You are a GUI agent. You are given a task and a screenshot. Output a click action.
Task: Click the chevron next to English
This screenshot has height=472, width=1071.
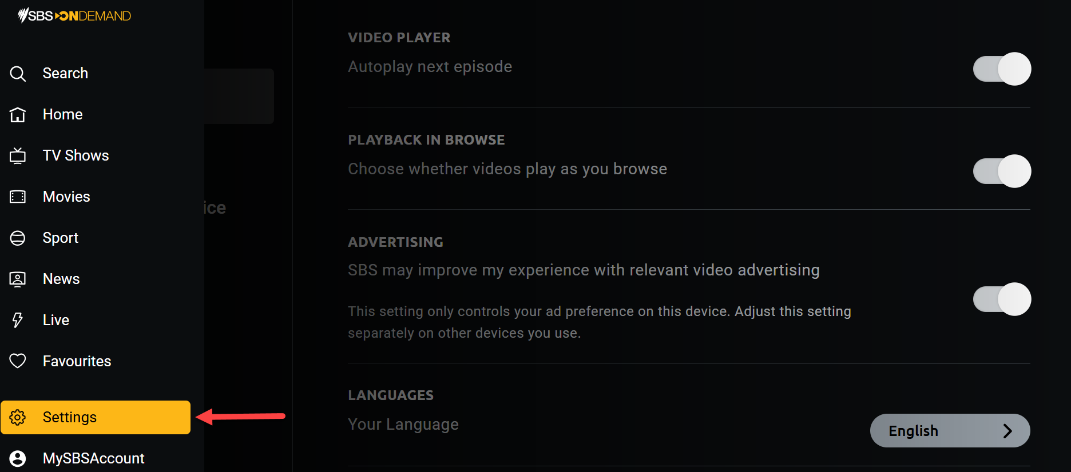pyautogui.click(x=1008, y=431)
